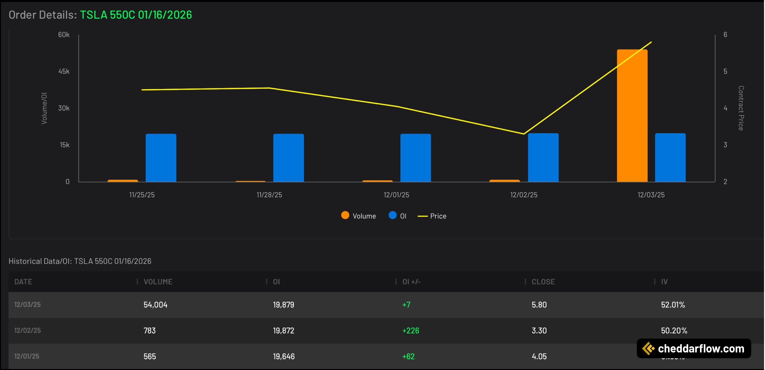
Task: Sort the table by the DATE column header
Action: (x=23, y=282)
